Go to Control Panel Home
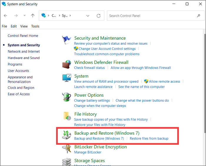Viewport: 206px width, 166px height. coord(23,36)
